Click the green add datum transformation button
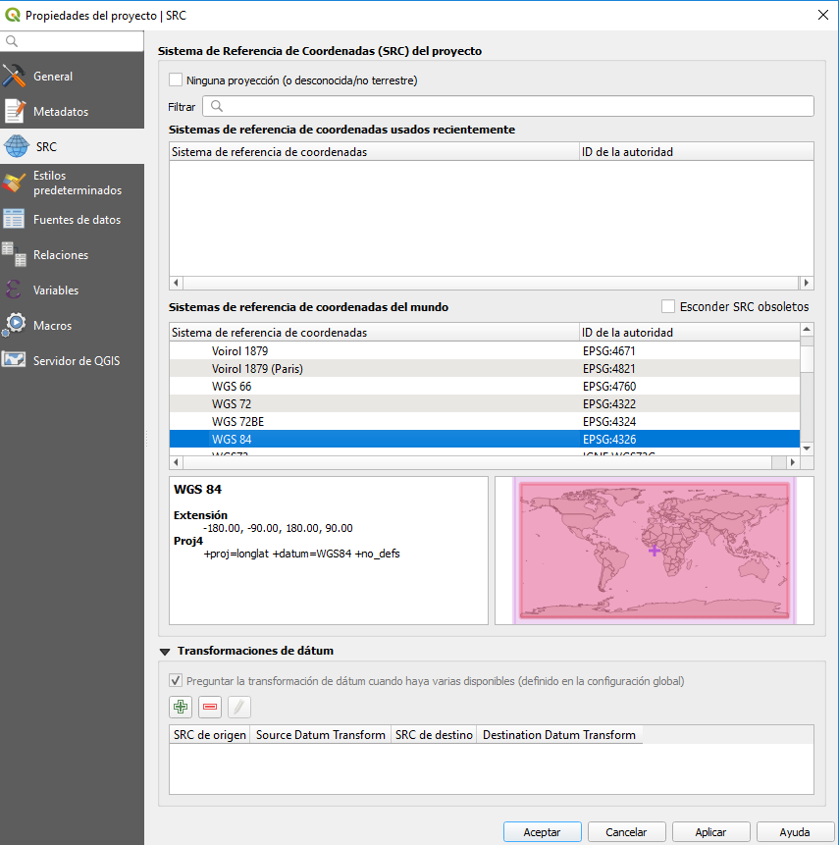This screenshot has height=845, width=839. point(181,707)
